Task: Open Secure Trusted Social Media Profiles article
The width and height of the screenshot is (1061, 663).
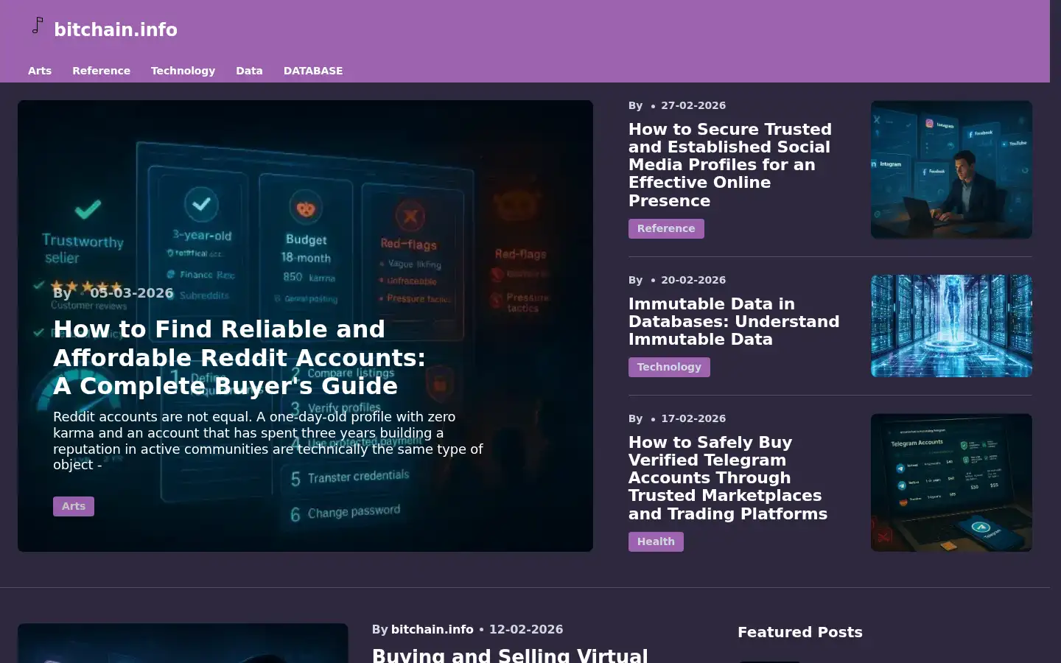Action: 730,165
